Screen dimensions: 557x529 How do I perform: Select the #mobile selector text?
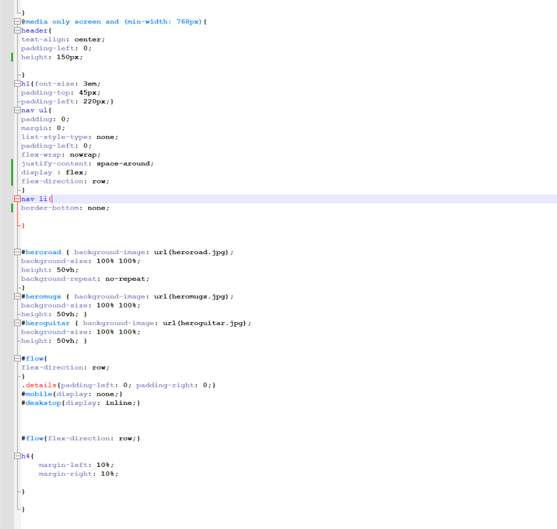pos(35,393)
